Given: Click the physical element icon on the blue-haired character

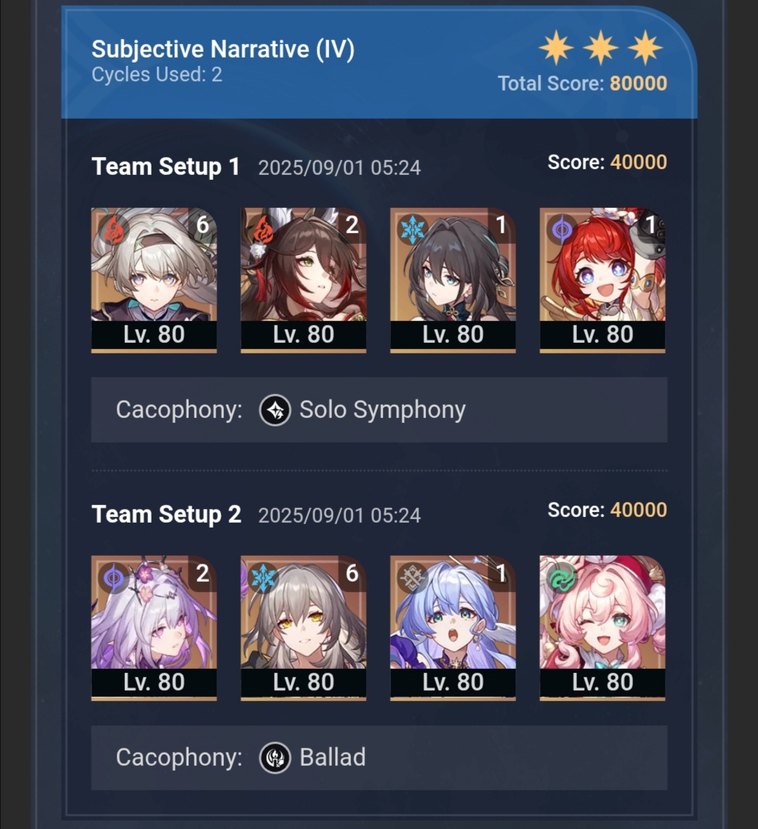Looking at the screenshot, I should (x=413, y=578).
